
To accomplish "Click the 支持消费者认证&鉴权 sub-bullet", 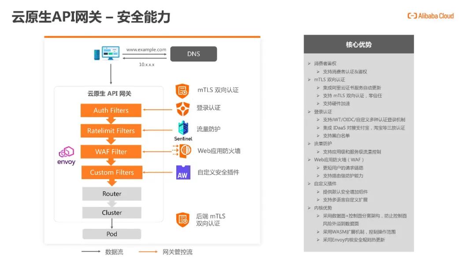I will click(x=345, y=72).
